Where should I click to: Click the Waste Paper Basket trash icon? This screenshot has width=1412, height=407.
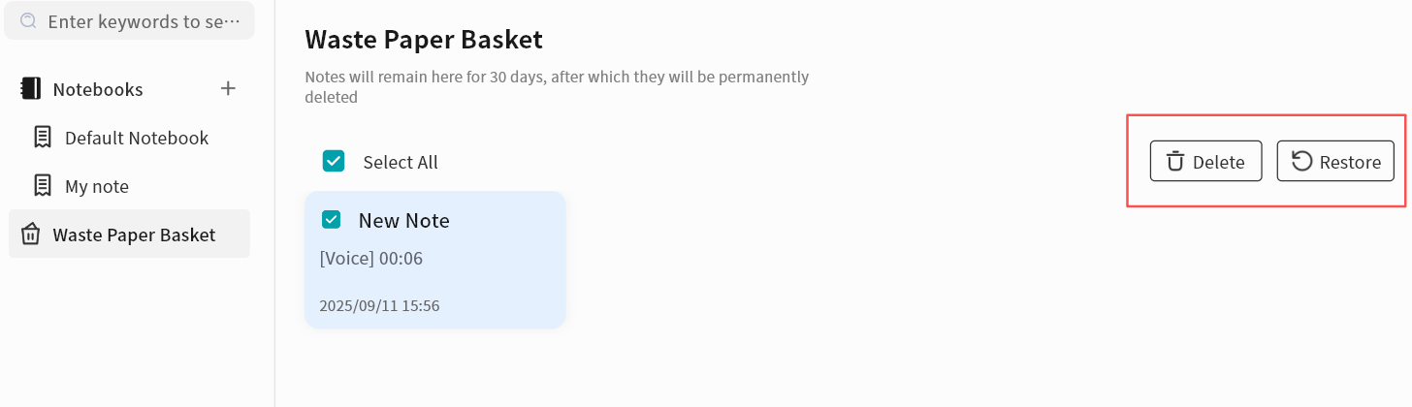coord(31,235)
